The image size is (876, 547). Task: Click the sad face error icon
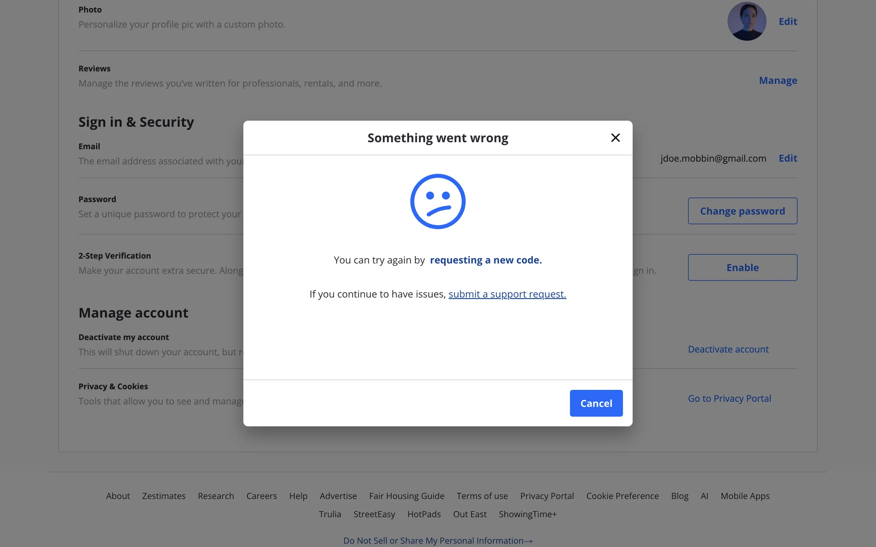[x=438, y=201]
